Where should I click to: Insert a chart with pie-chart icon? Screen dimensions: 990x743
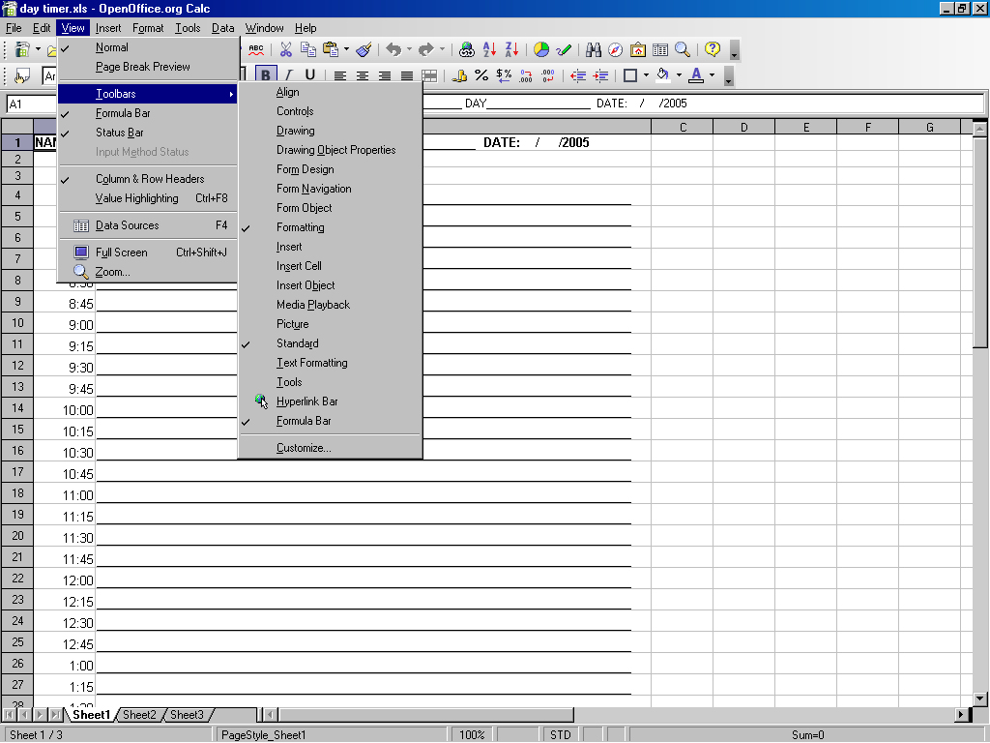(x=541, y=50)
